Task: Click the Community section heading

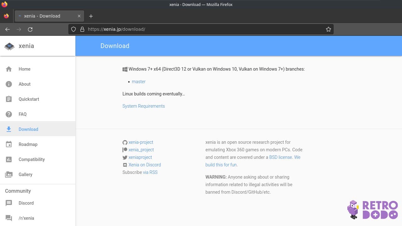Action: [x=18, y=191]
